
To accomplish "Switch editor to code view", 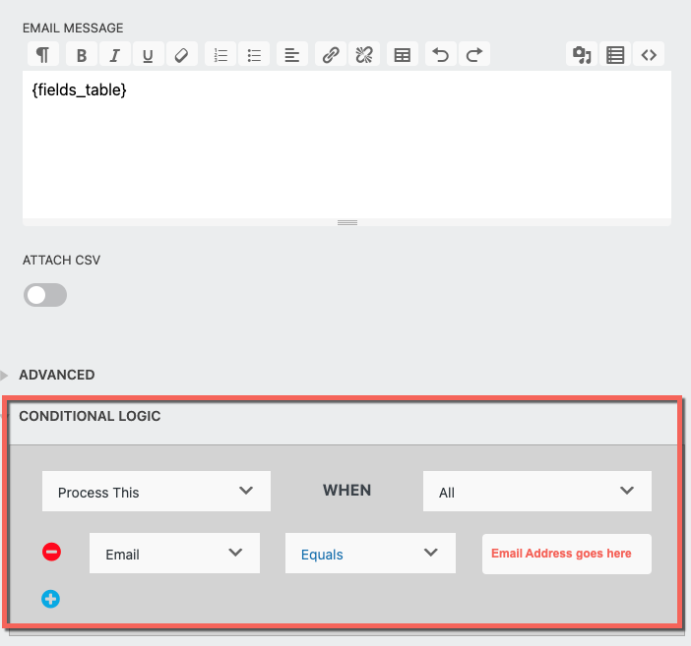I will click(649, 55).
